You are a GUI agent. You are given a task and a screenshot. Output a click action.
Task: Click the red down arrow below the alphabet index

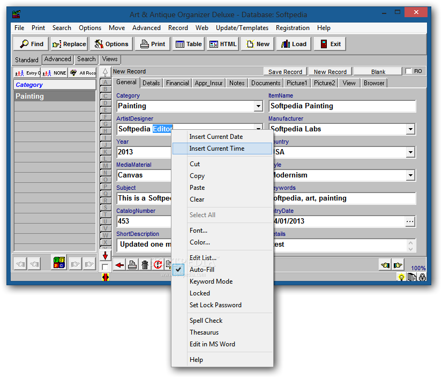(105, 256)
